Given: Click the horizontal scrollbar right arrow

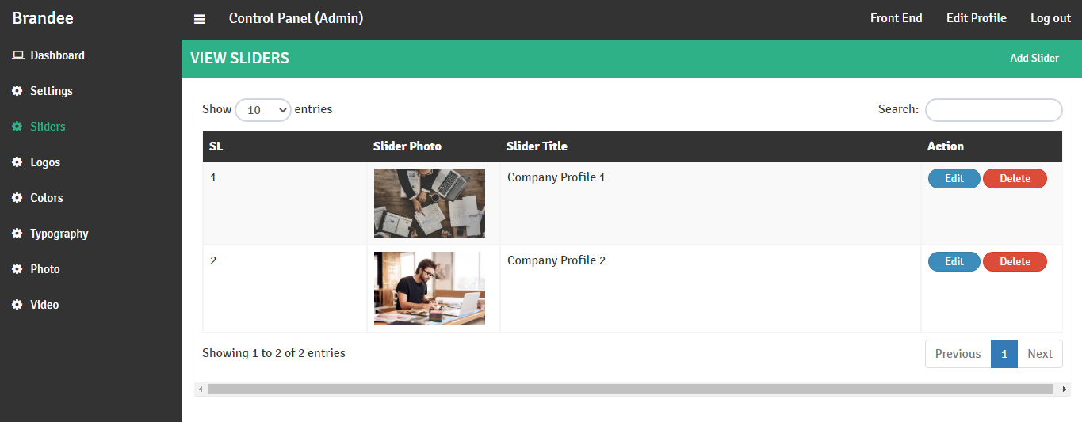Looking at the screenshot, I should click(1065, 390).
